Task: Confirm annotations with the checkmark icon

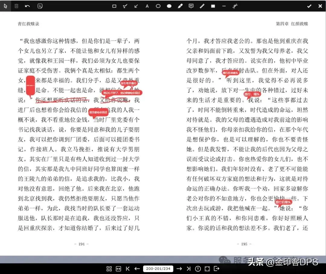Action: (309, 6)
